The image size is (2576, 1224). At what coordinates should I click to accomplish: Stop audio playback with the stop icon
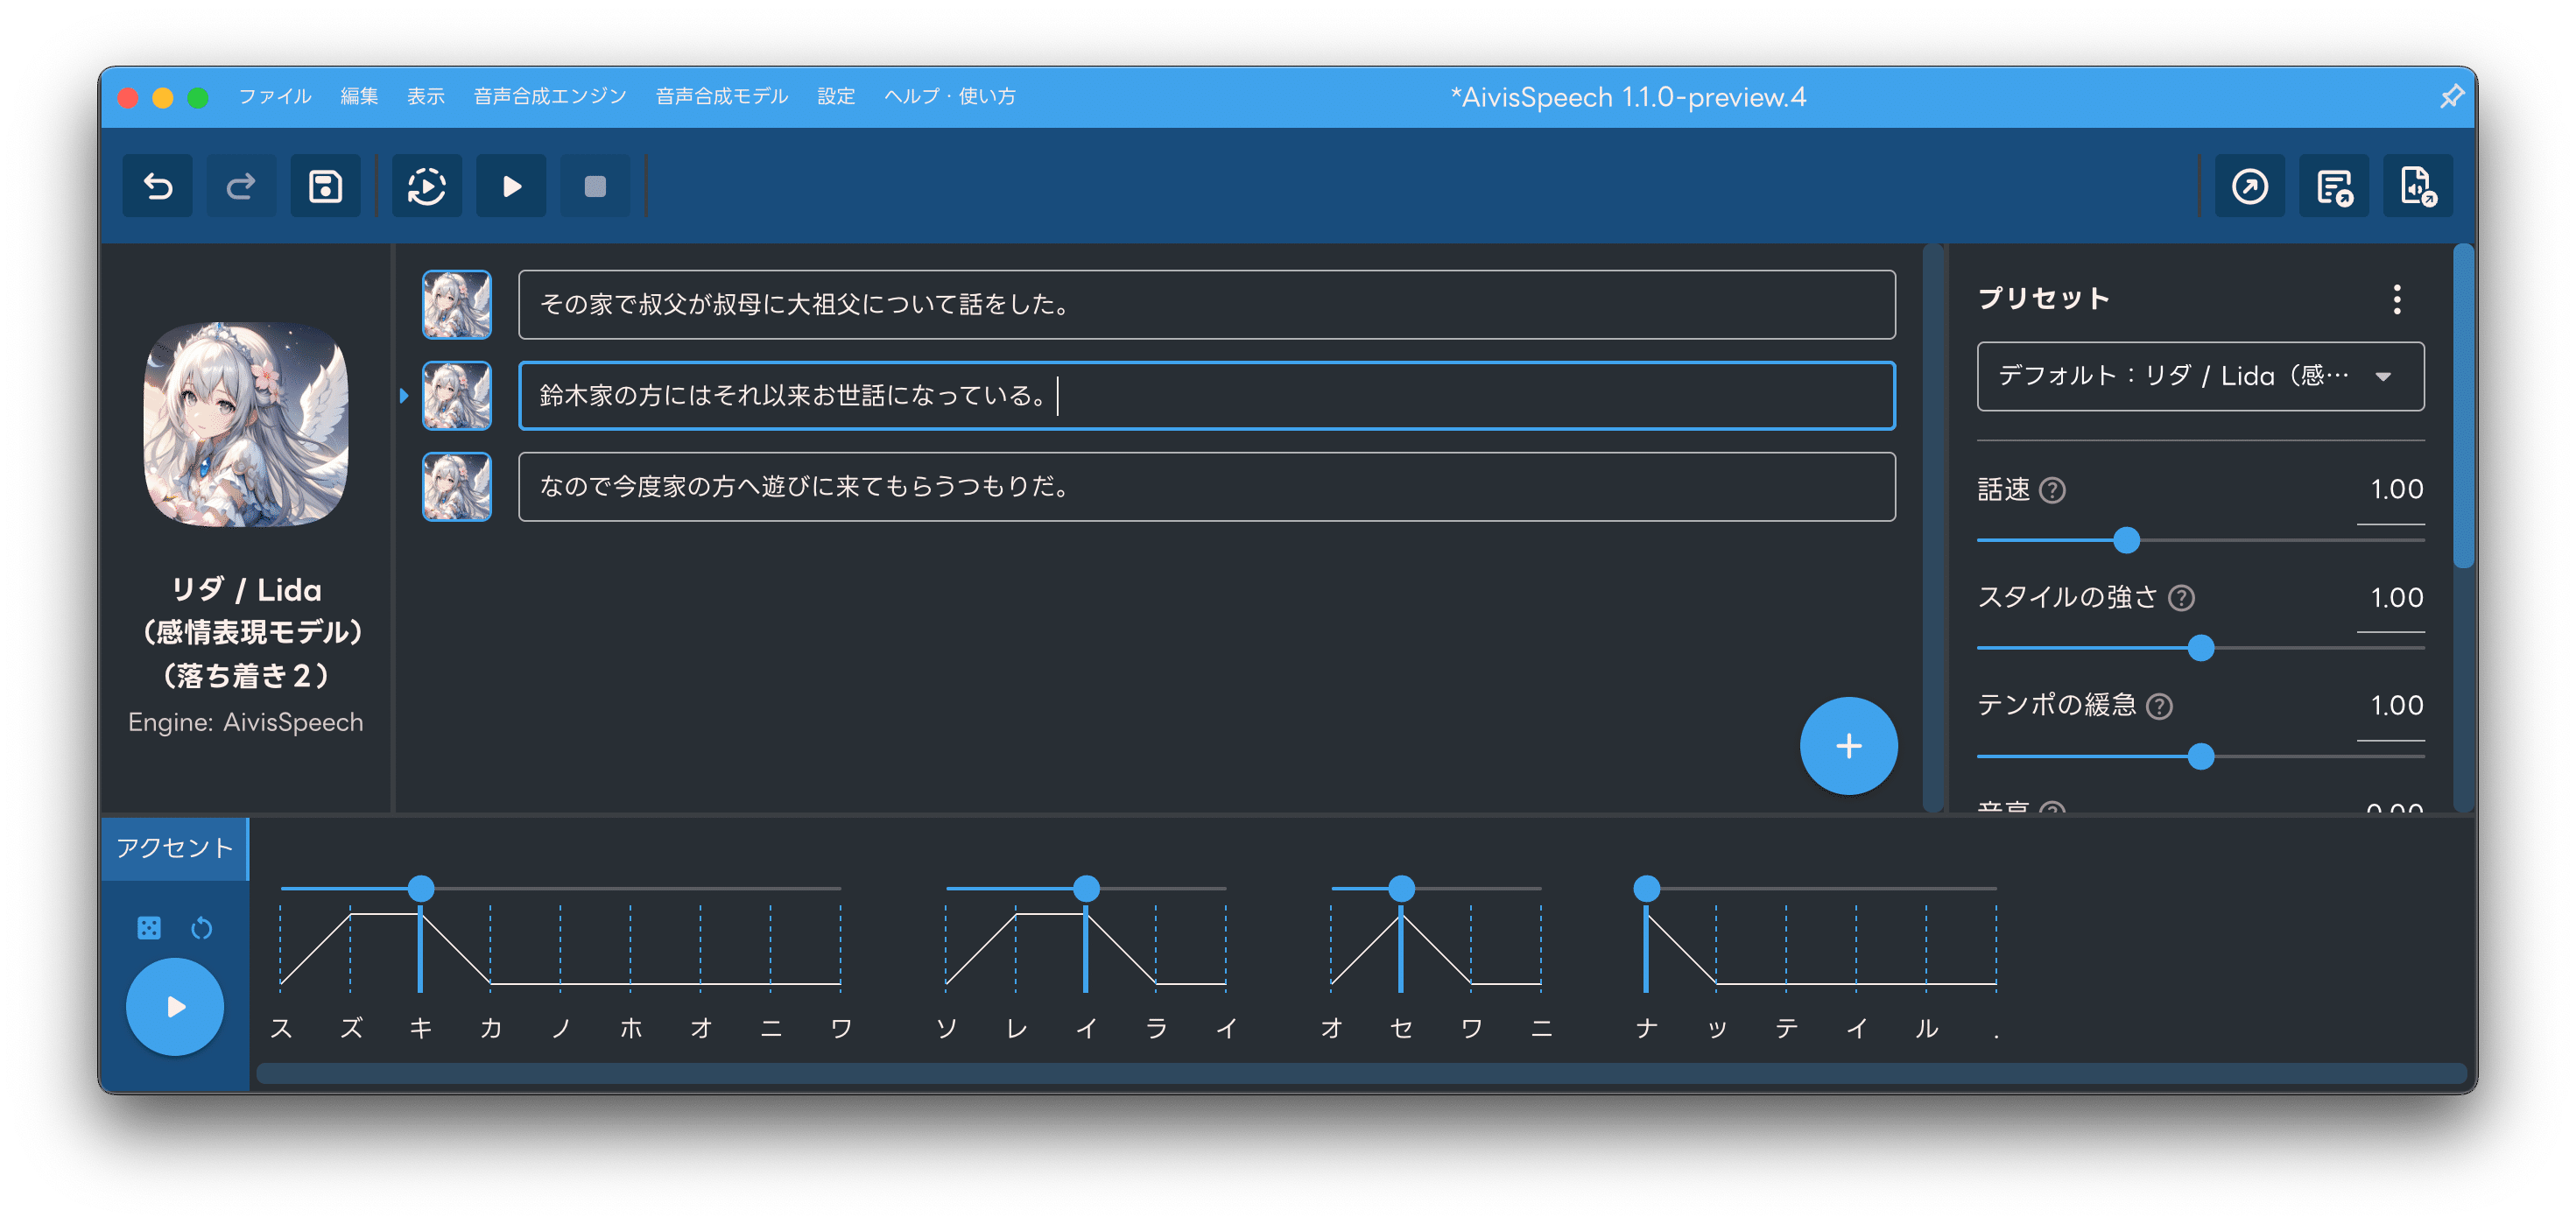pos(594,185)
